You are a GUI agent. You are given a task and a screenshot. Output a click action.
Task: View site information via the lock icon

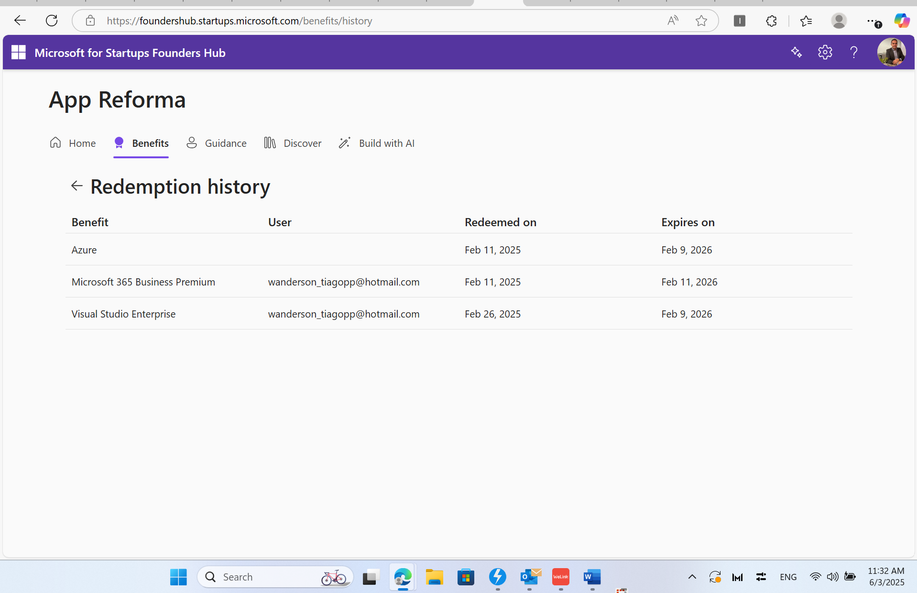pyautogui.click(x=90, y=21)
